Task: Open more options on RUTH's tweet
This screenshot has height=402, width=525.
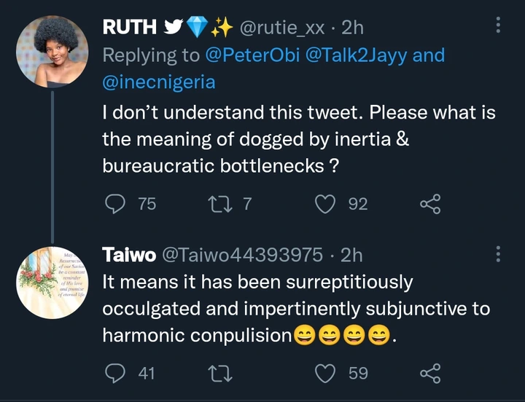Action: (498, 26)
